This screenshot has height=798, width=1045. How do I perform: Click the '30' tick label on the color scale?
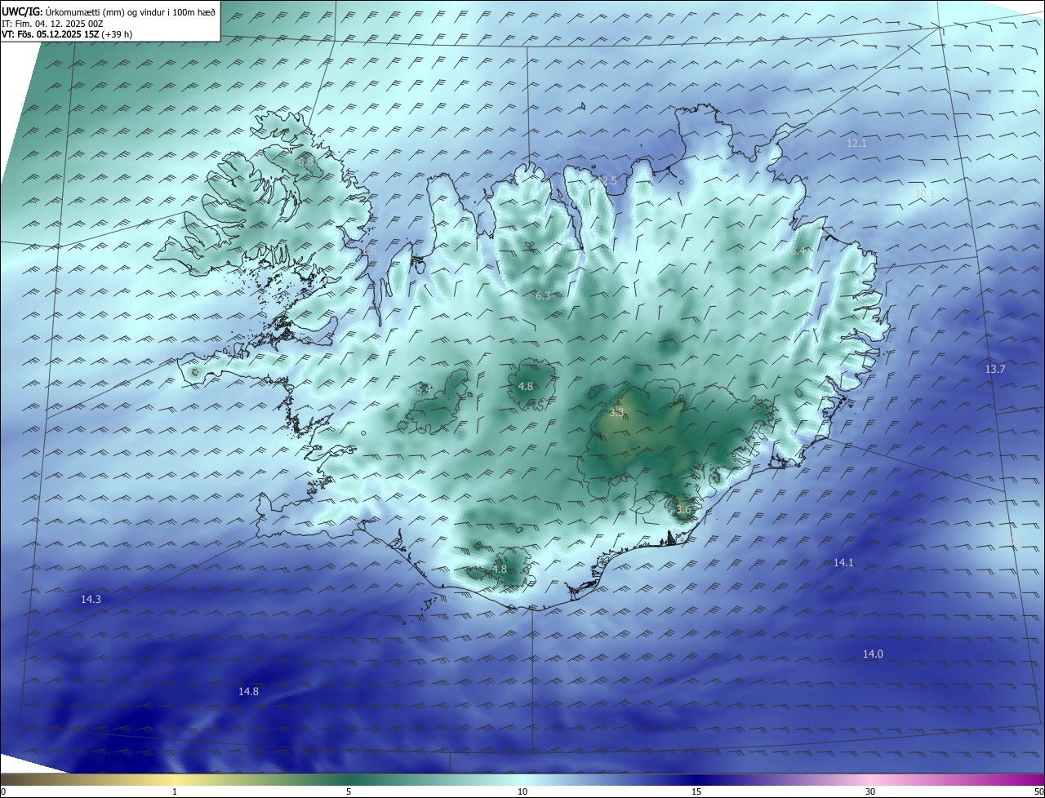[x=870, y=791]
